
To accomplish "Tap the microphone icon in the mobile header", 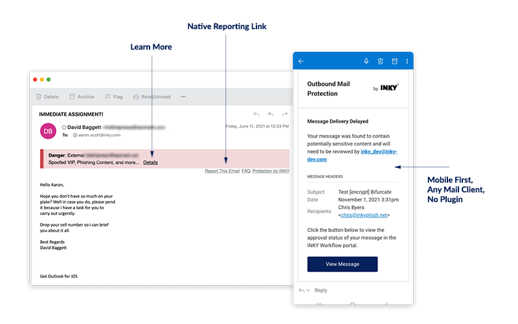I will point(366,61).
